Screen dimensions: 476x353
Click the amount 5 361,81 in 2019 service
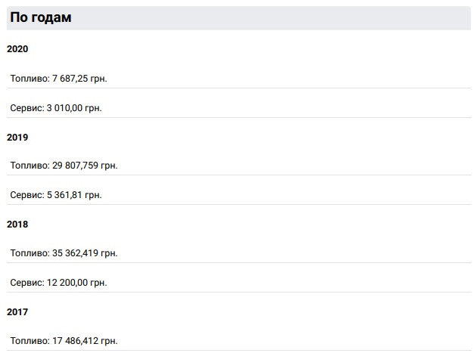pos(64,195)
